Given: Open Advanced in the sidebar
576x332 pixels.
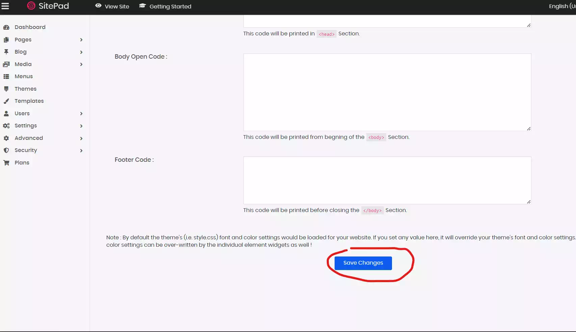Looking at the screenshot, I should pyautogui.click(x=29, y=138).
